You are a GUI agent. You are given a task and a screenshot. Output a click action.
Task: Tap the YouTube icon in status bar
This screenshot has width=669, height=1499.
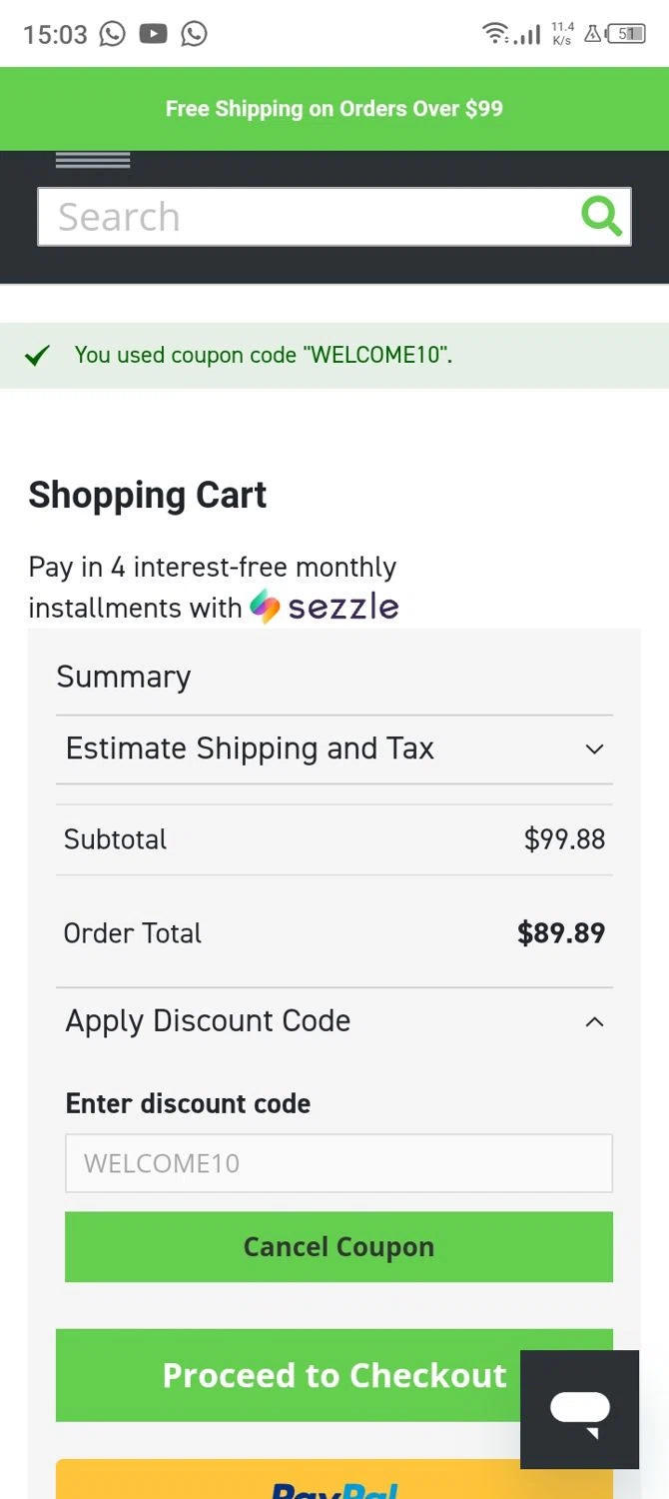(153, 34)
